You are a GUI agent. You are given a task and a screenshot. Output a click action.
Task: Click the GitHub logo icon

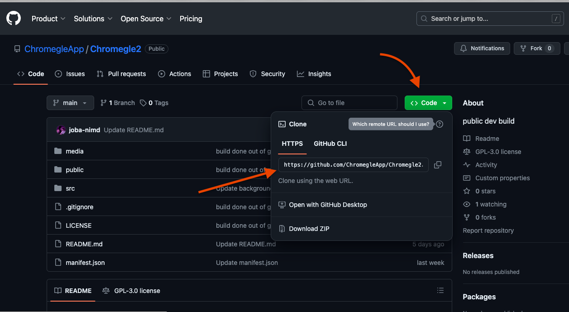(x=14, y=19)
